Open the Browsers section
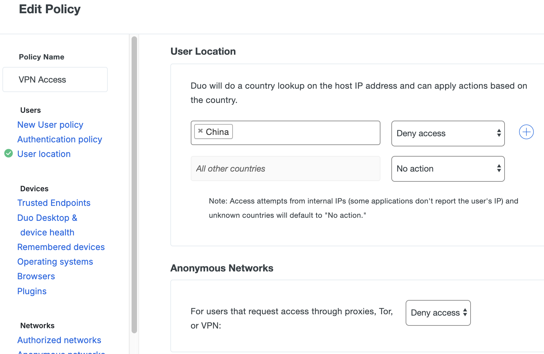 36,276
